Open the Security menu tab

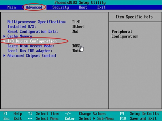point(61,7)
